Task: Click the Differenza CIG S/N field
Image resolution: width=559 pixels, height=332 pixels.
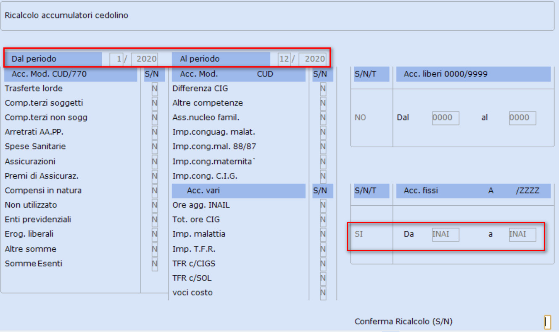Action: point(323,89)
